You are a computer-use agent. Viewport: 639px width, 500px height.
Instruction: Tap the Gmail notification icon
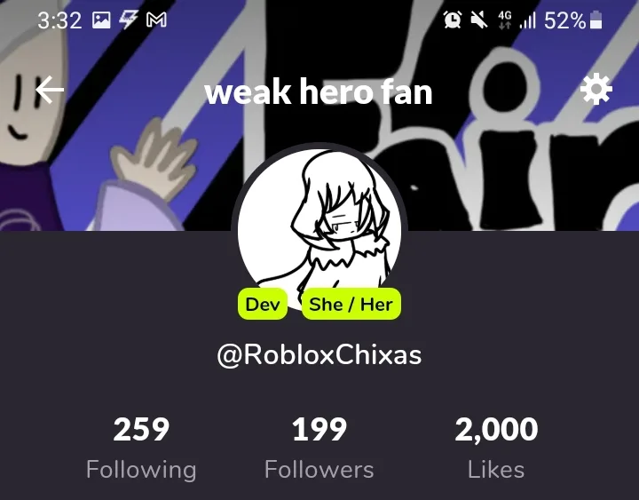pos(156,20)
